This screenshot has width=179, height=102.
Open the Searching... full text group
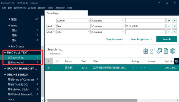(21, 57)
